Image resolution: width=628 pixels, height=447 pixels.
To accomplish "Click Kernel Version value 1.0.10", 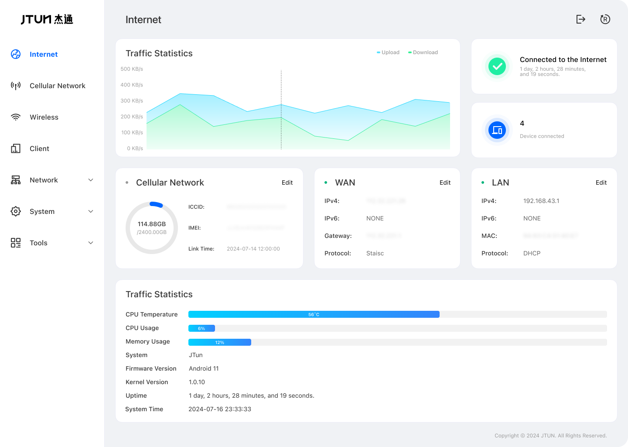I will 197,382.
